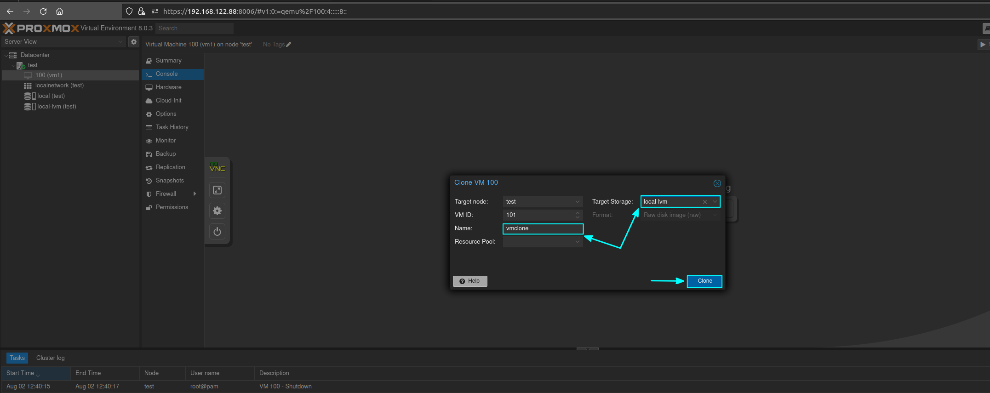This screenshot has height=393, width=990.
Task: Open the Cloud-Init section
Action: coord(172,101)
